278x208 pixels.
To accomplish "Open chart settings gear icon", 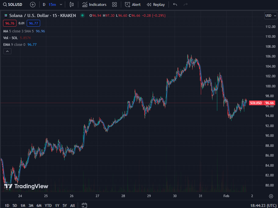I will (x=271, y=196).
